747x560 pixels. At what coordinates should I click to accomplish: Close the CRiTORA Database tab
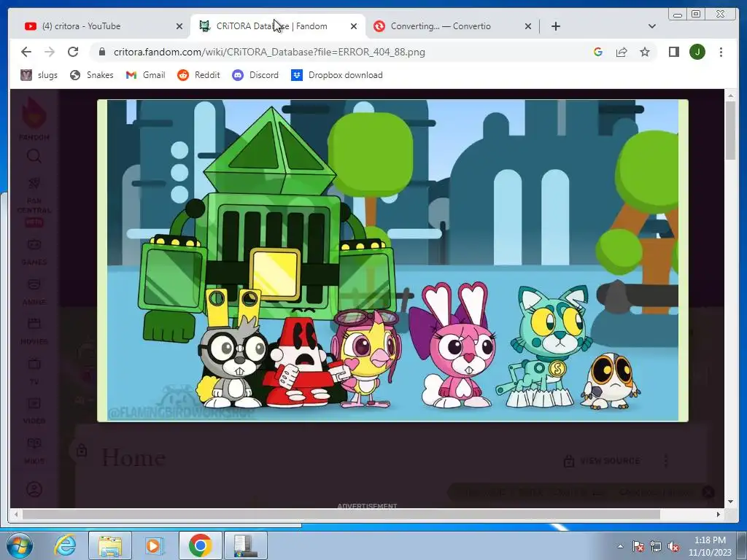(354, 26)
